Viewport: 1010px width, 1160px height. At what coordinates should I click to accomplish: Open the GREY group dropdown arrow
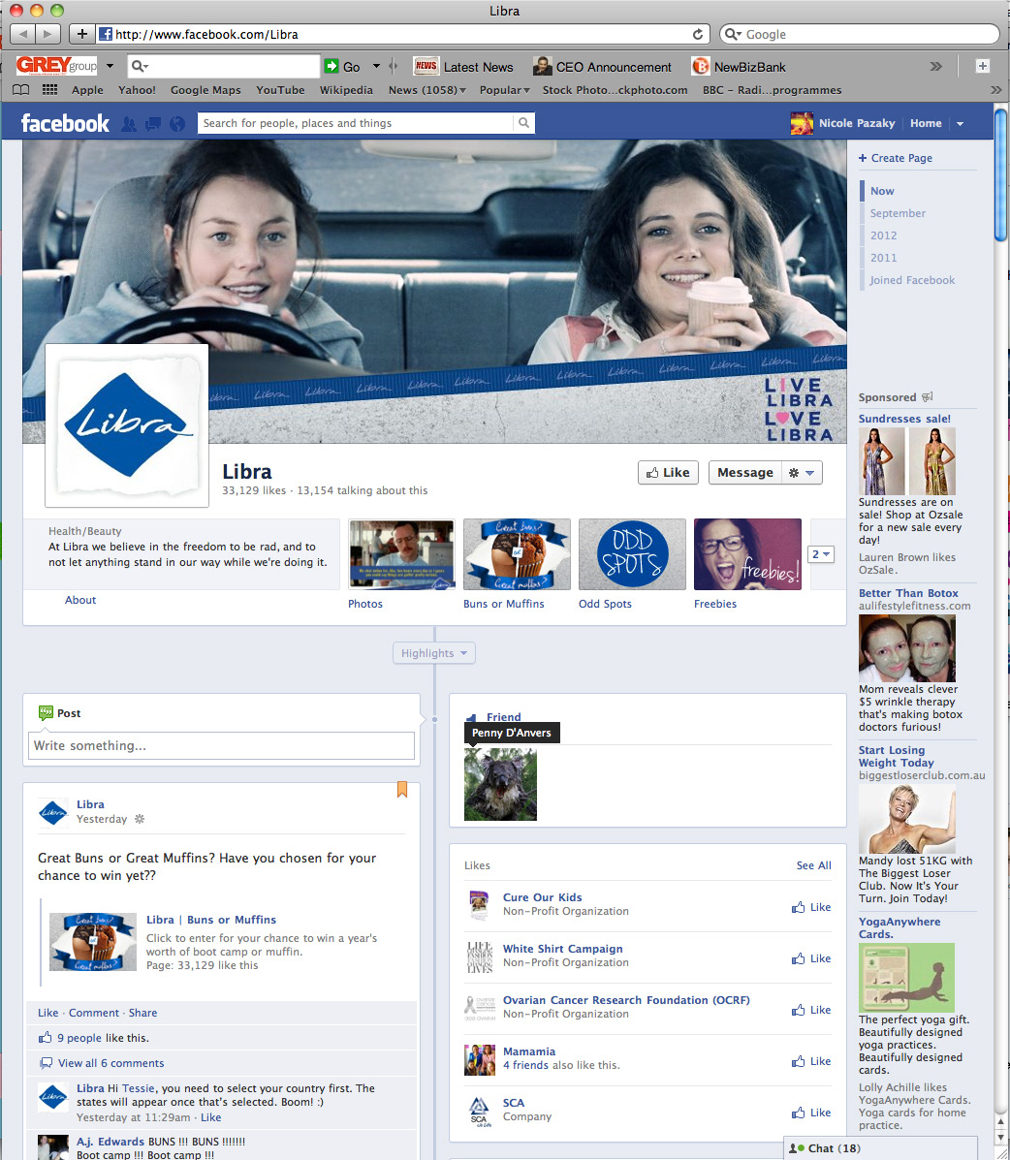pos(110,66)
